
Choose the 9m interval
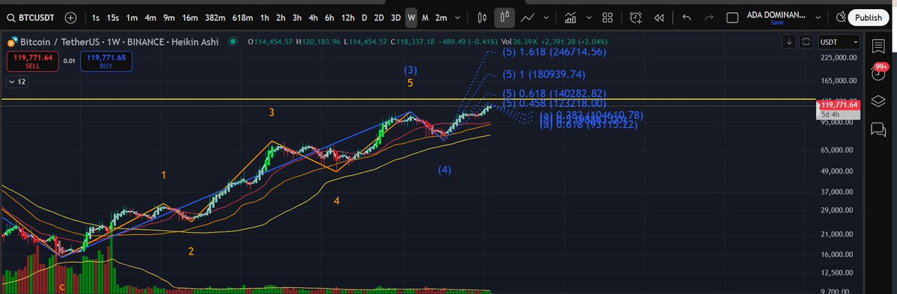[x=169, y=18]
